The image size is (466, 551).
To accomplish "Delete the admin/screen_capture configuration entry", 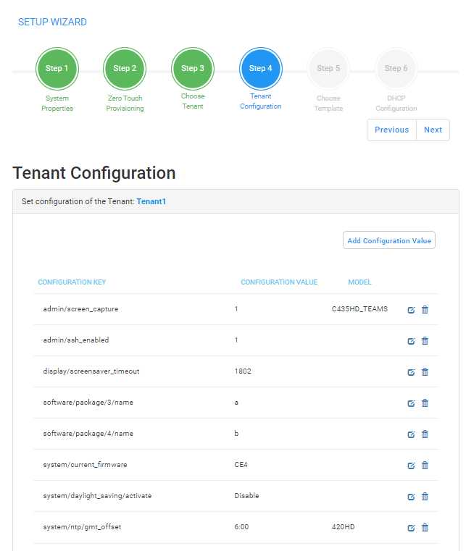I will (x=425, y=310).
